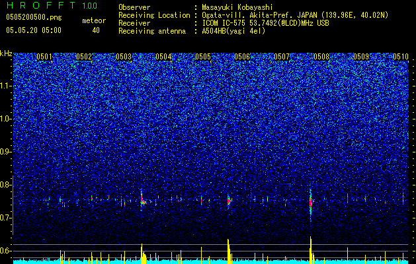
Task: Click time marker 0508
Action: click(321, 57)
